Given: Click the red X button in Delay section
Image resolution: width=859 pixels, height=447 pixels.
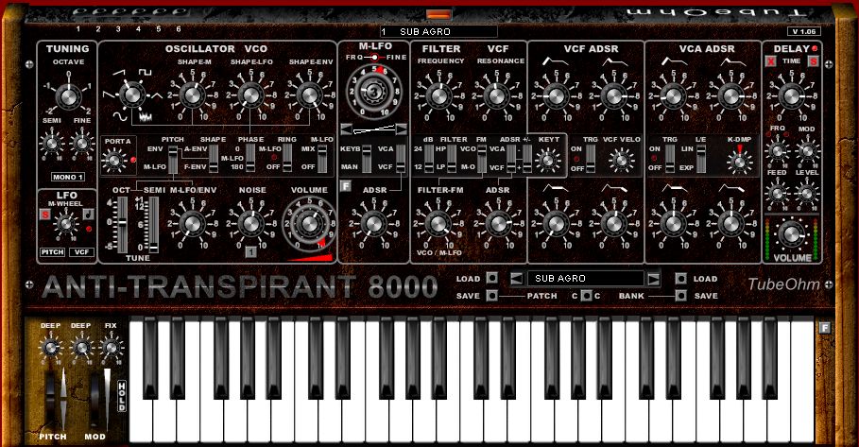Looking at the screenshot, I should [x=771, y=61].
